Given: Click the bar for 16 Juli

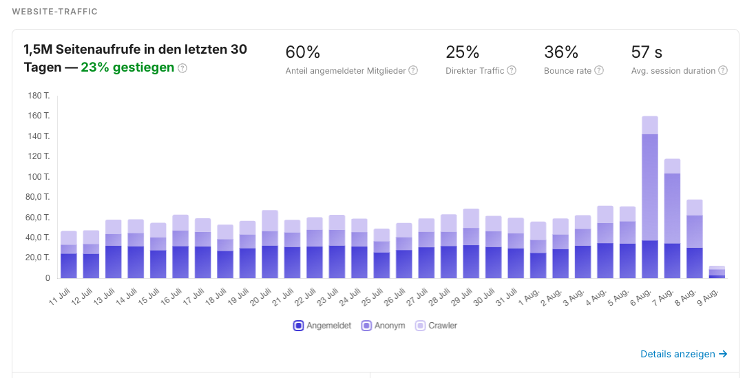Looking at the screenshot, I should pyautogui.click(x=180, y=246).
